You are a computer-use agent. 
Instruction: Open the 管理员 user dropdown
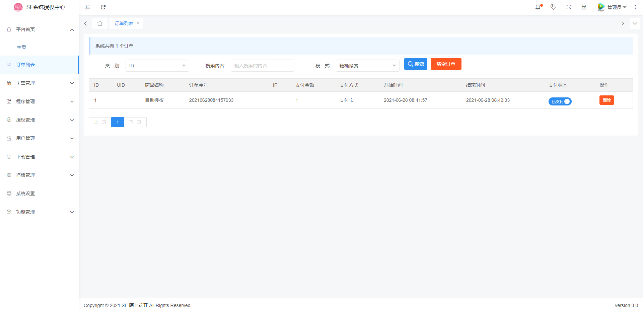[x=613, y=7]
